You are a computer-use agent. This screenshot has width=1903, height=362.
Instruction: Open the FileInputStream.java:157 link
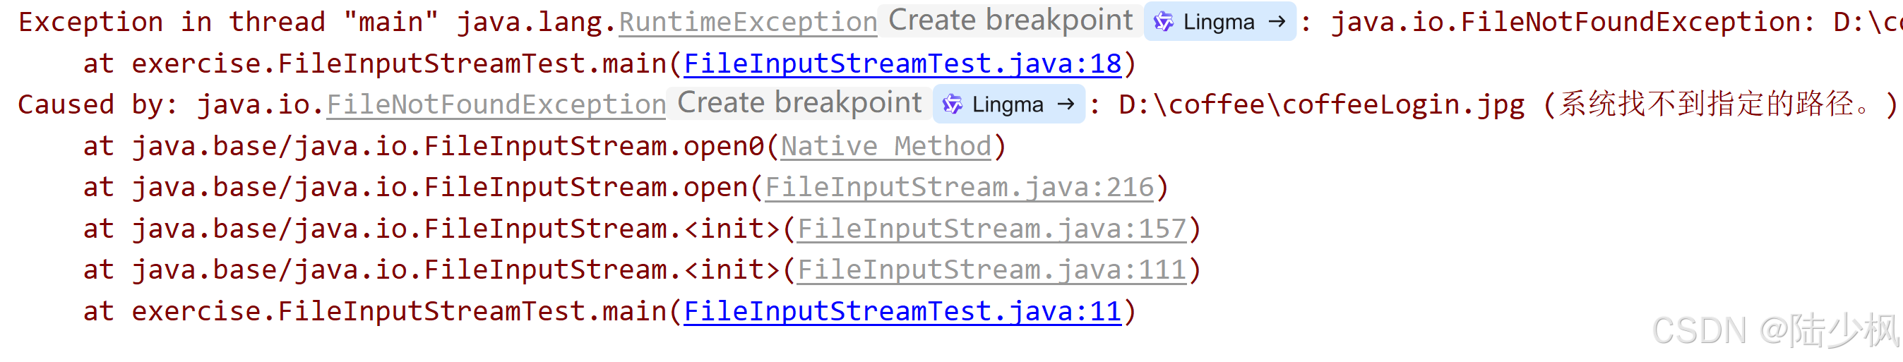[x=991, y=229]
